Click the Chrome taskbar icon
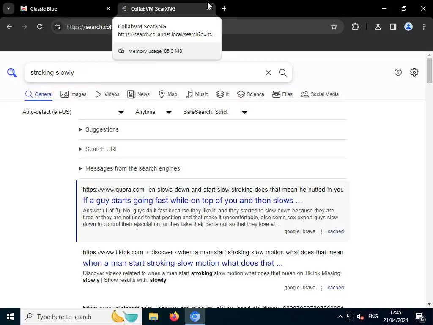 click(x=195, y=317)
